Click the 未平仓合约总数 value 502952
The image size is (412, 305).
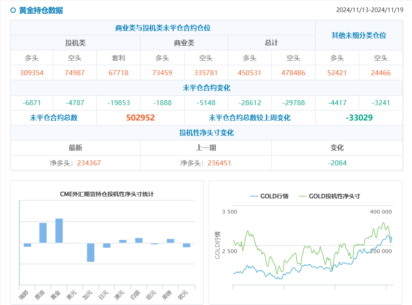pyautogui.click(x=141, y=118)
